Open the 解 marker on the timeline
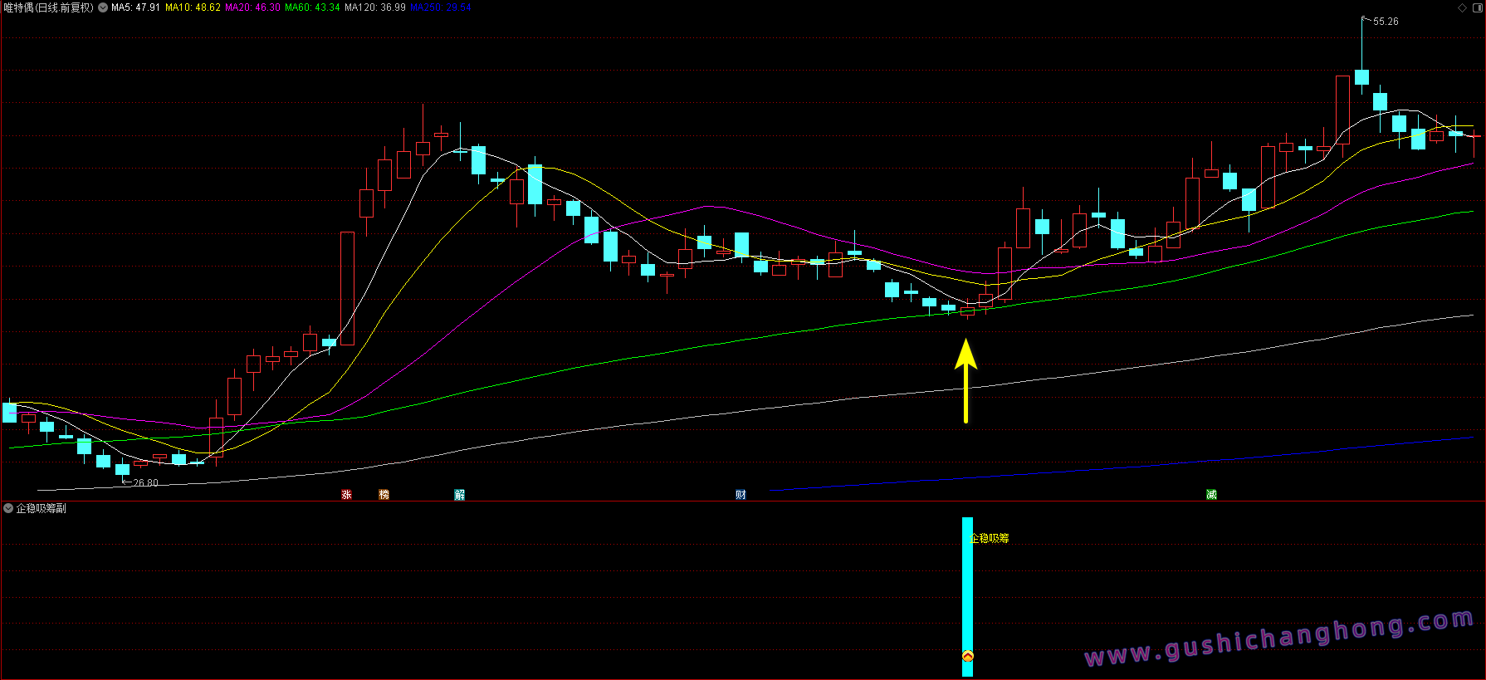This screenshot has height=680, width=1486. pos(459,495)
